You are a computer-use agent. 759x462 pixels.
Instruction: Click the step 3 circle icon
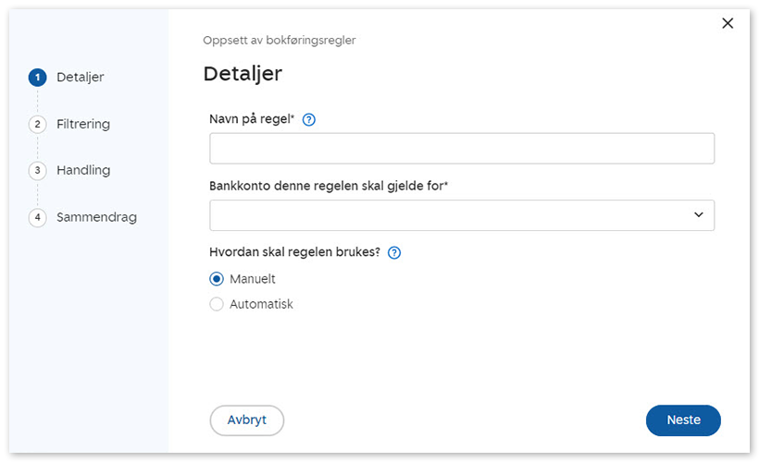[x=37, y=171]
